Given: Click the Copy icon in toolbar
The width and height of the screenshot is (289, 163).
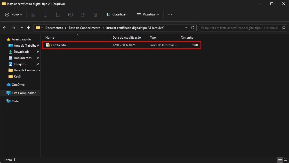Looking at the screenshot, I should click(x=45, y=15).
